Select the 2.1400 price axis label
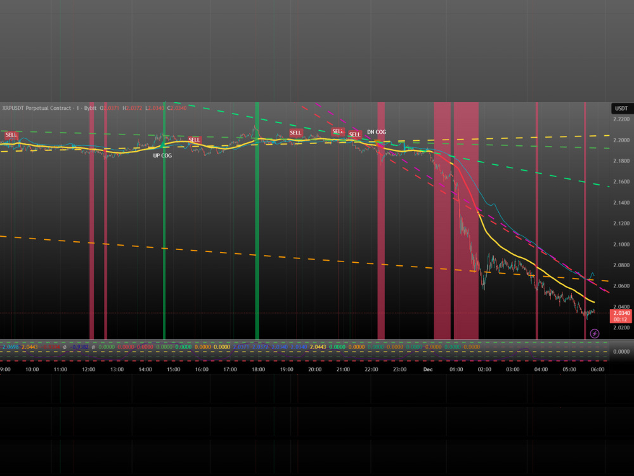 [x=621, y=202]
